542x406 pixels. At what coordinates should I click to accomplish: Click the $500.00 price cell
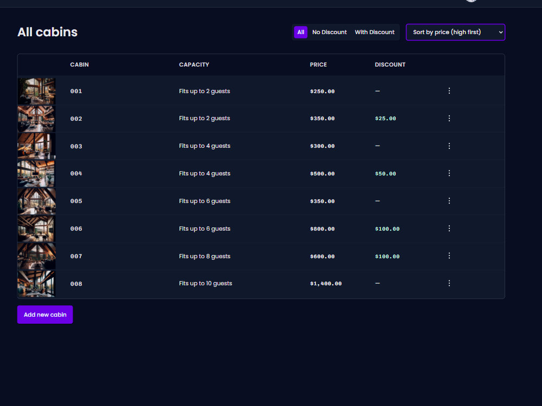click(x=322, y=174)
